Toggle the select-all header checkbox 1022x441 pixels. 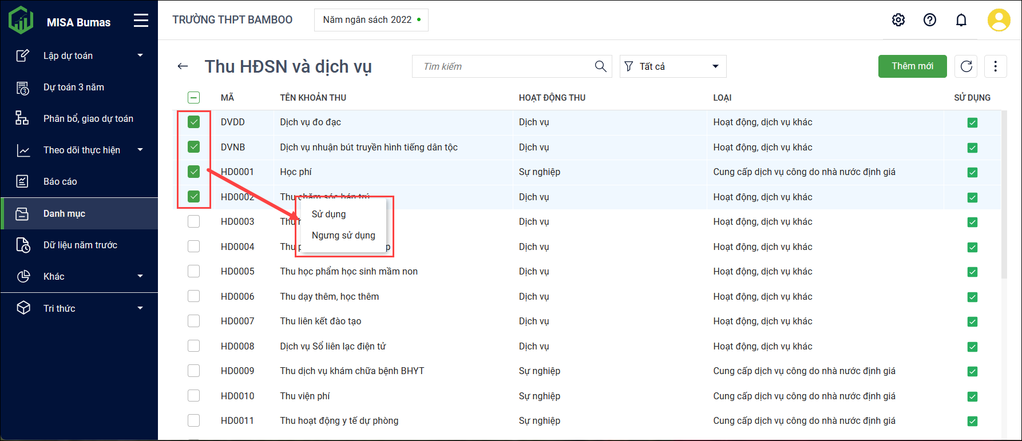[194, 97]
